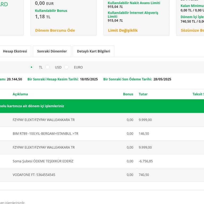Click the Sözünüze link in the right card
This screenshot has height=204, width=204.
pyautogui.click(x=192, y=30)
